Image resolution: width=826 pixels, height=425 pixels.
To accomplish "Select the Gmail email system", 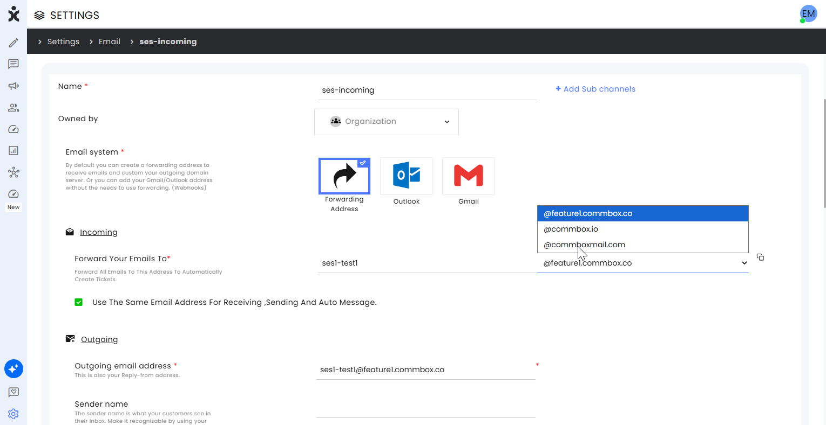I will pos(469,176).
